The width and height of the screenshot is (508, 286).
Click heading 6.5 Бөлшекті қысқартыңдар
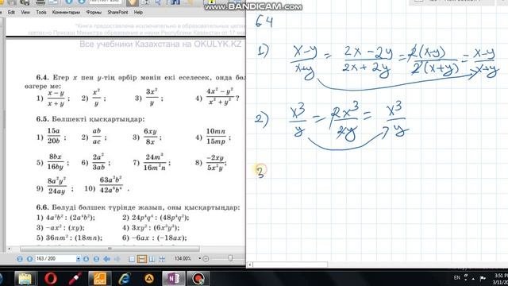tap(90, 119)
